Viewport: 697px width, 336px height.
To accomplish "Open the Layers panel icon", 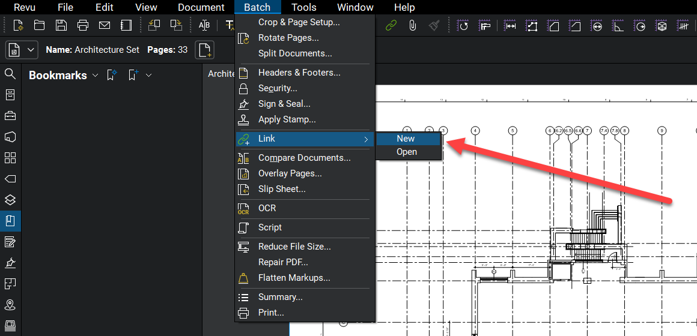I will click(x=10, y=200).
